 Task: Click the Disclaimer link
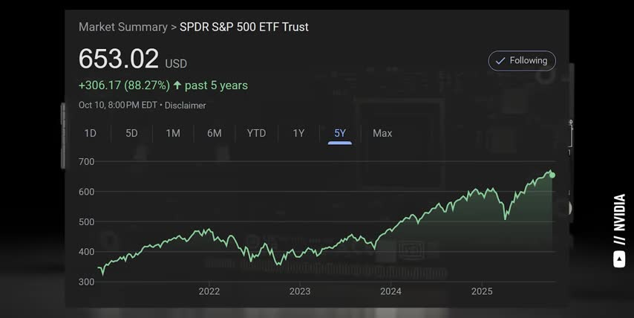(x=186, y=106)
